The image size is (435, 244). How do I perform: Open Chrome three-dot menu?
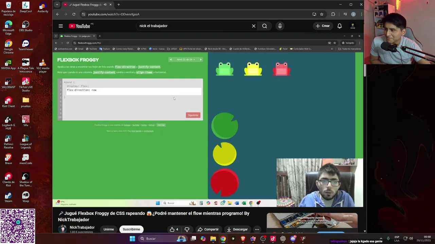click(x=361, y=14)
